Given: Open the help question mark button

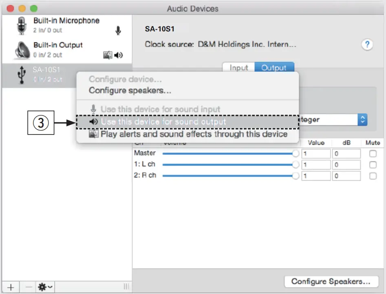Looking at the screenshot, I should [367, 44].
